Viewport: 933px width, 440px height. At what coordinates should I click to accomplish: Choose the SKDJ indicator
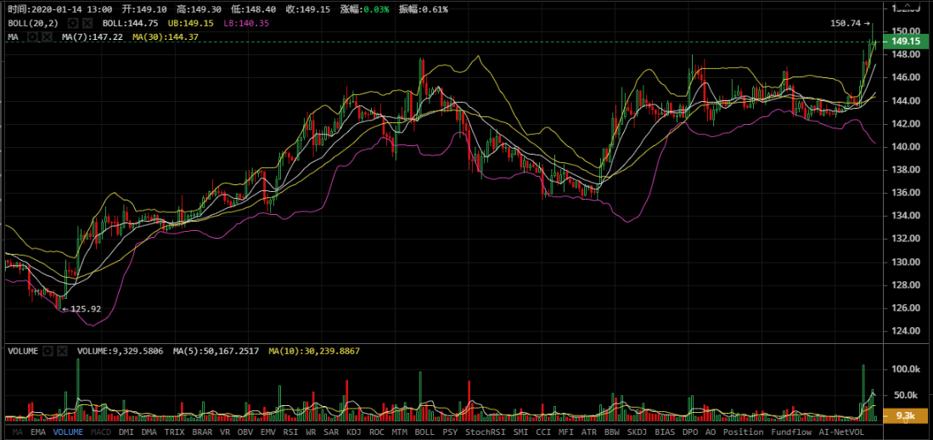tap(638, 432)
